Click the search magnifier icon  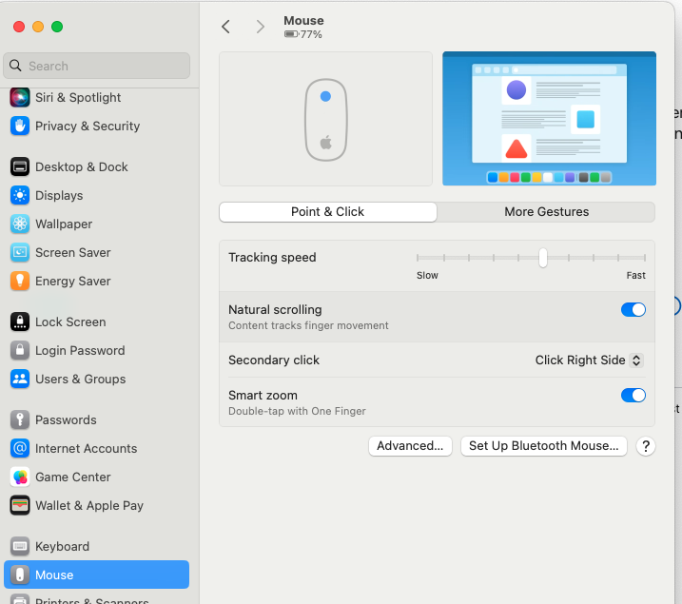coord(15,66)
